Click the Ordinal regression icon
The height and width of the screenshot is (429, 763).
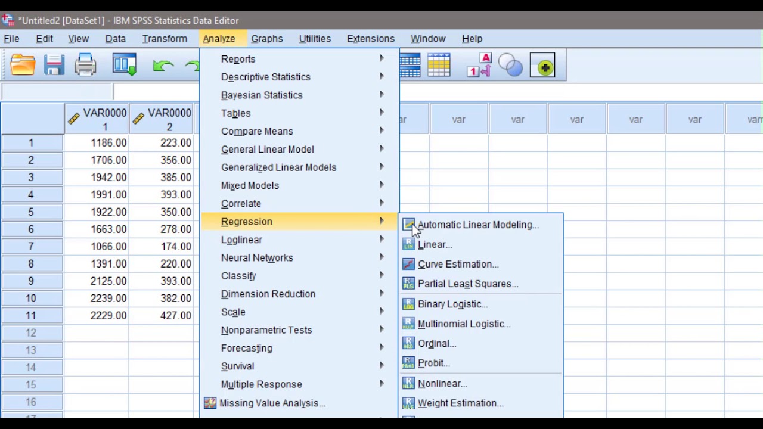408,343
